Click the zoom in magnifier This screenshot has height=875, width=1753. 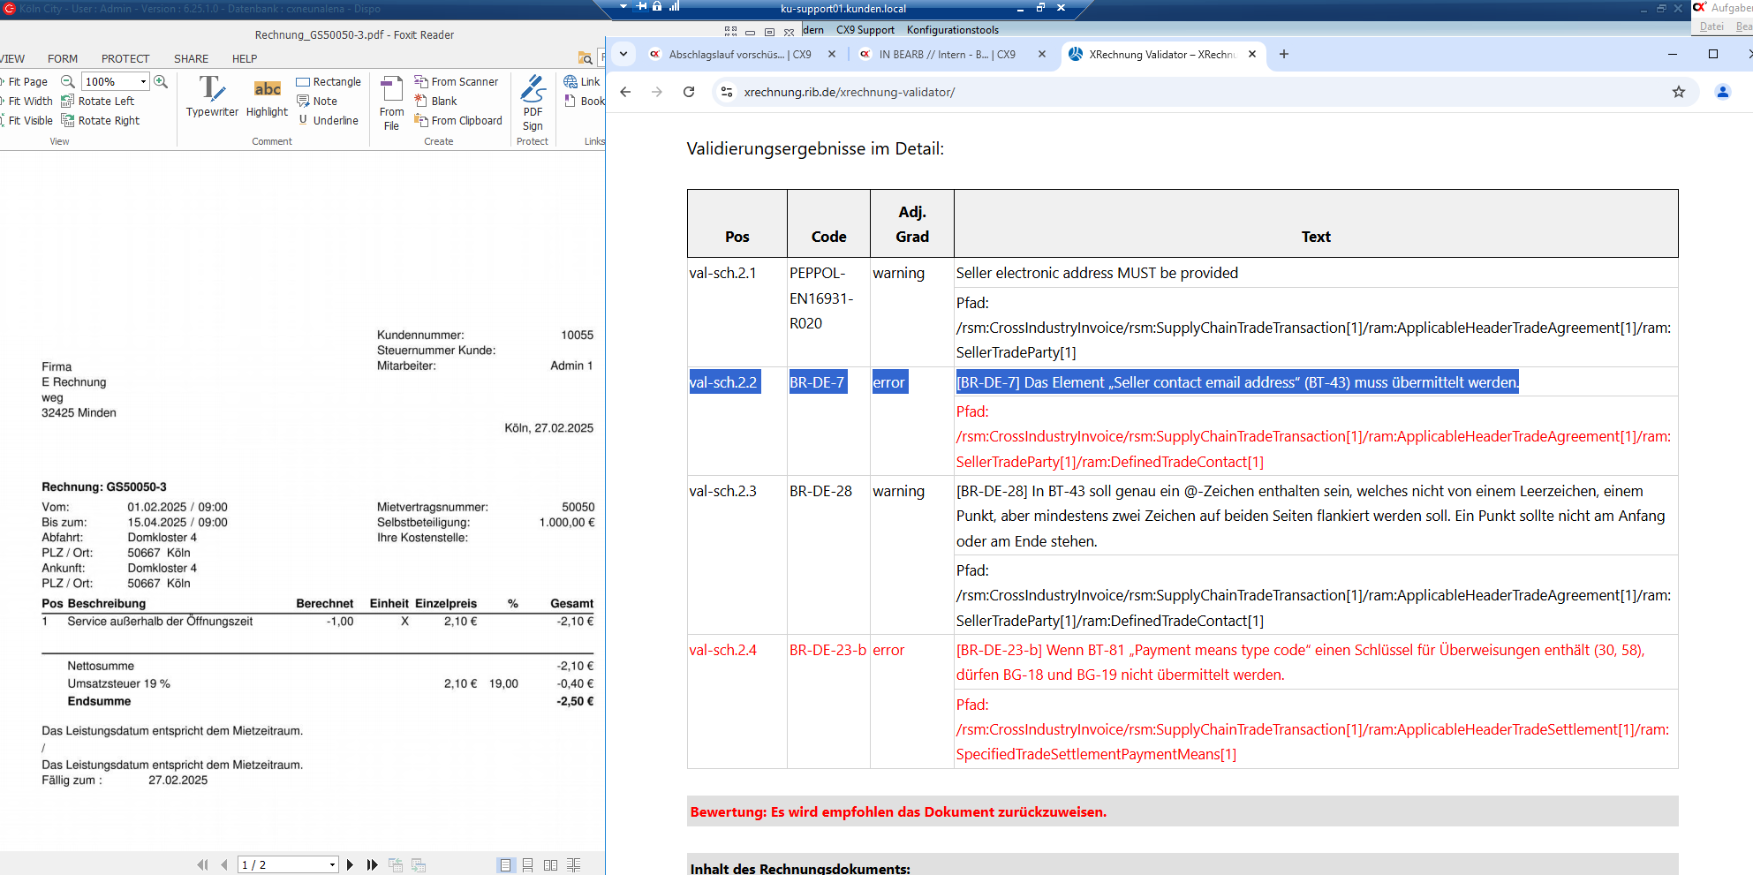tap(161, 81)
